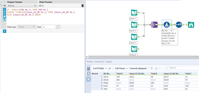Apply field selection with the checkmark icon

(109, 68)
